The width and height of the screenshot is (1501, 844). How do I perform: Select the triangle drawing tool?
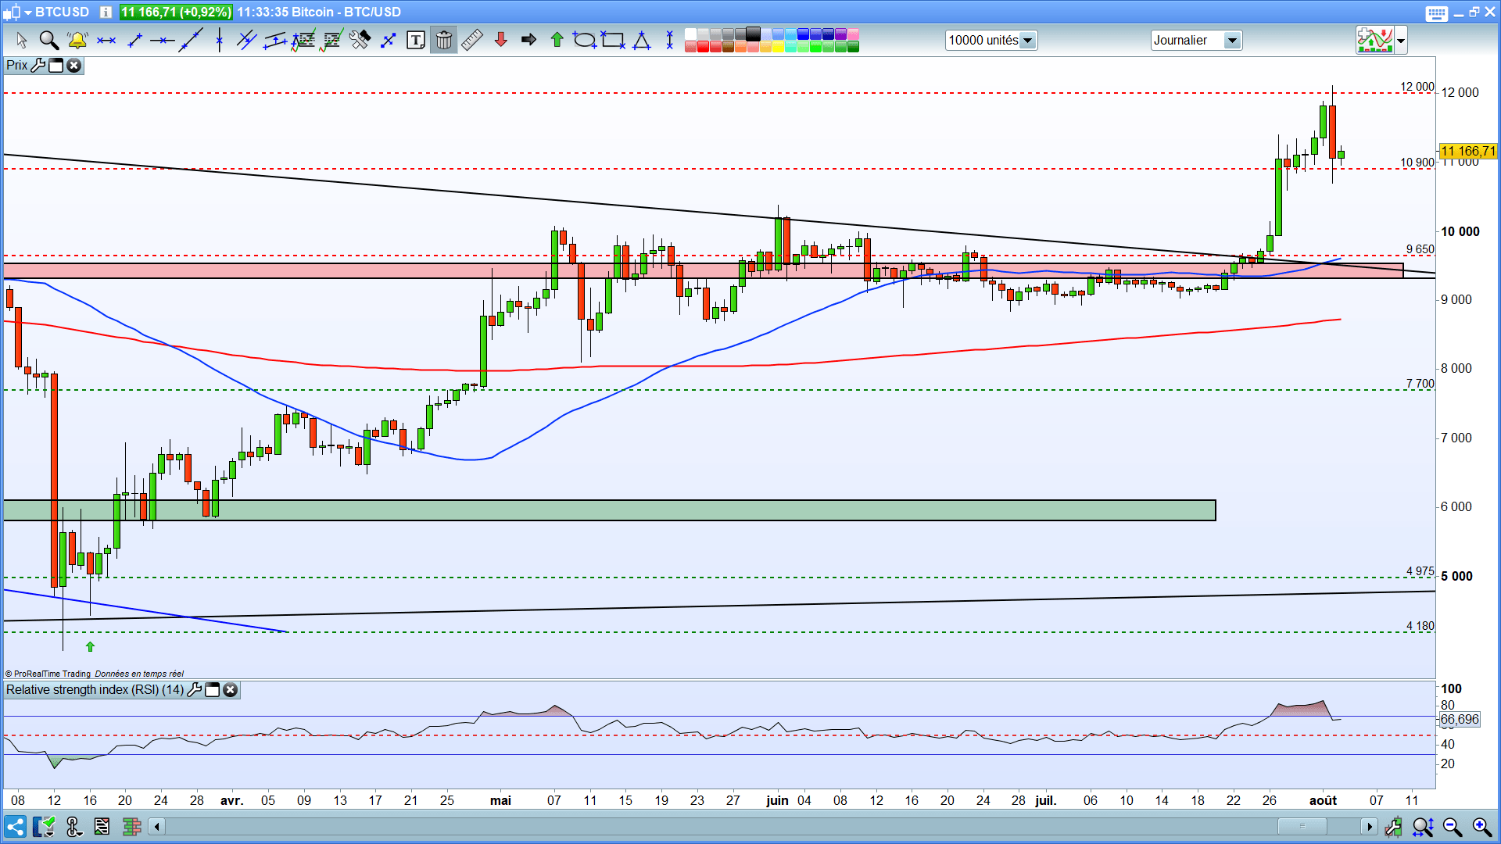pyautogui.click(x=642, y=40)
